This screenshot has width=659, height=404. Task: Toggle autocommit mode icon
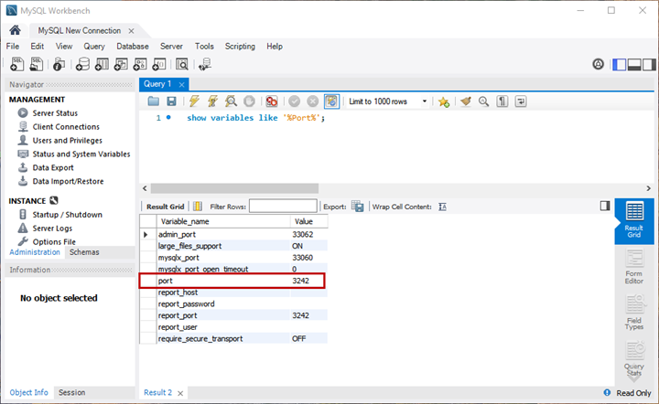click(x=331, y=101)
